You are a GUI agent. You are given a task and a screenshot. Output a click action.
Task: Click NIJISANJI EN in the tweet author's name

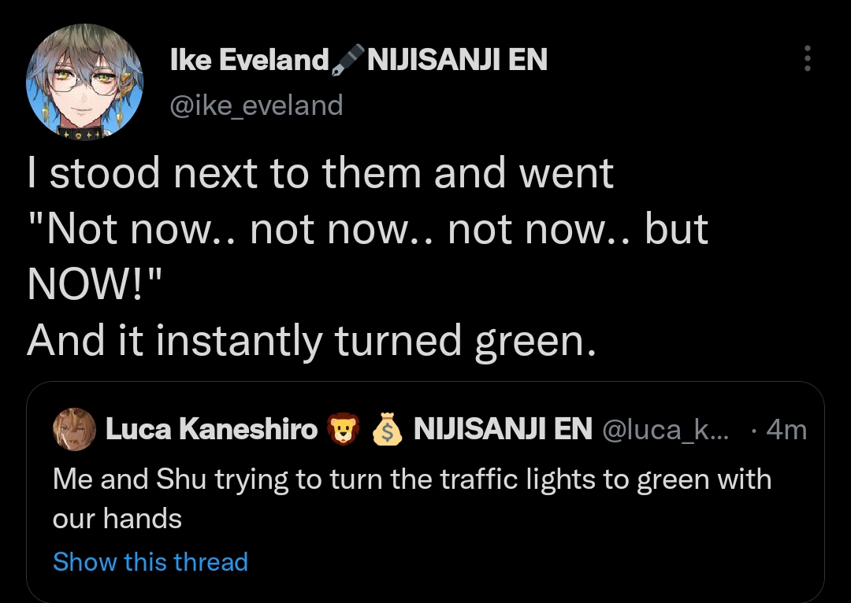click(x=457, y=60)
